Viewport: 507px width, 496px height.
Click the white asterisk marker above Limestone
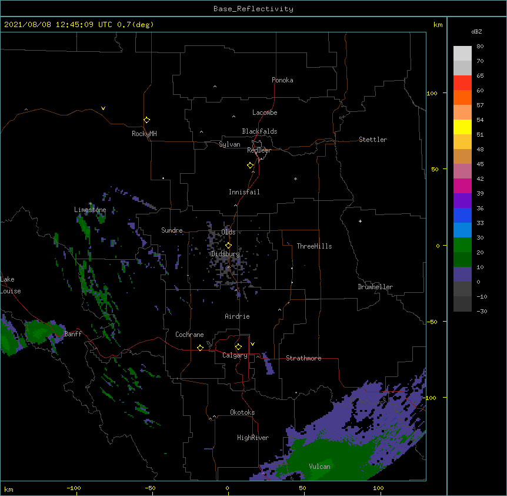point(91,204)
